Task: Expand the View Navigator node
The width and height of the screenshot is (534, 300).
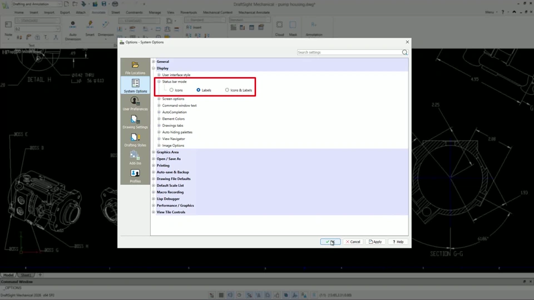Action: click(x=159, y=139)
